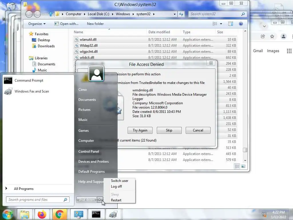
Task: Switch to large icons view at Explorer bottom right
Action: click(243, 166)
